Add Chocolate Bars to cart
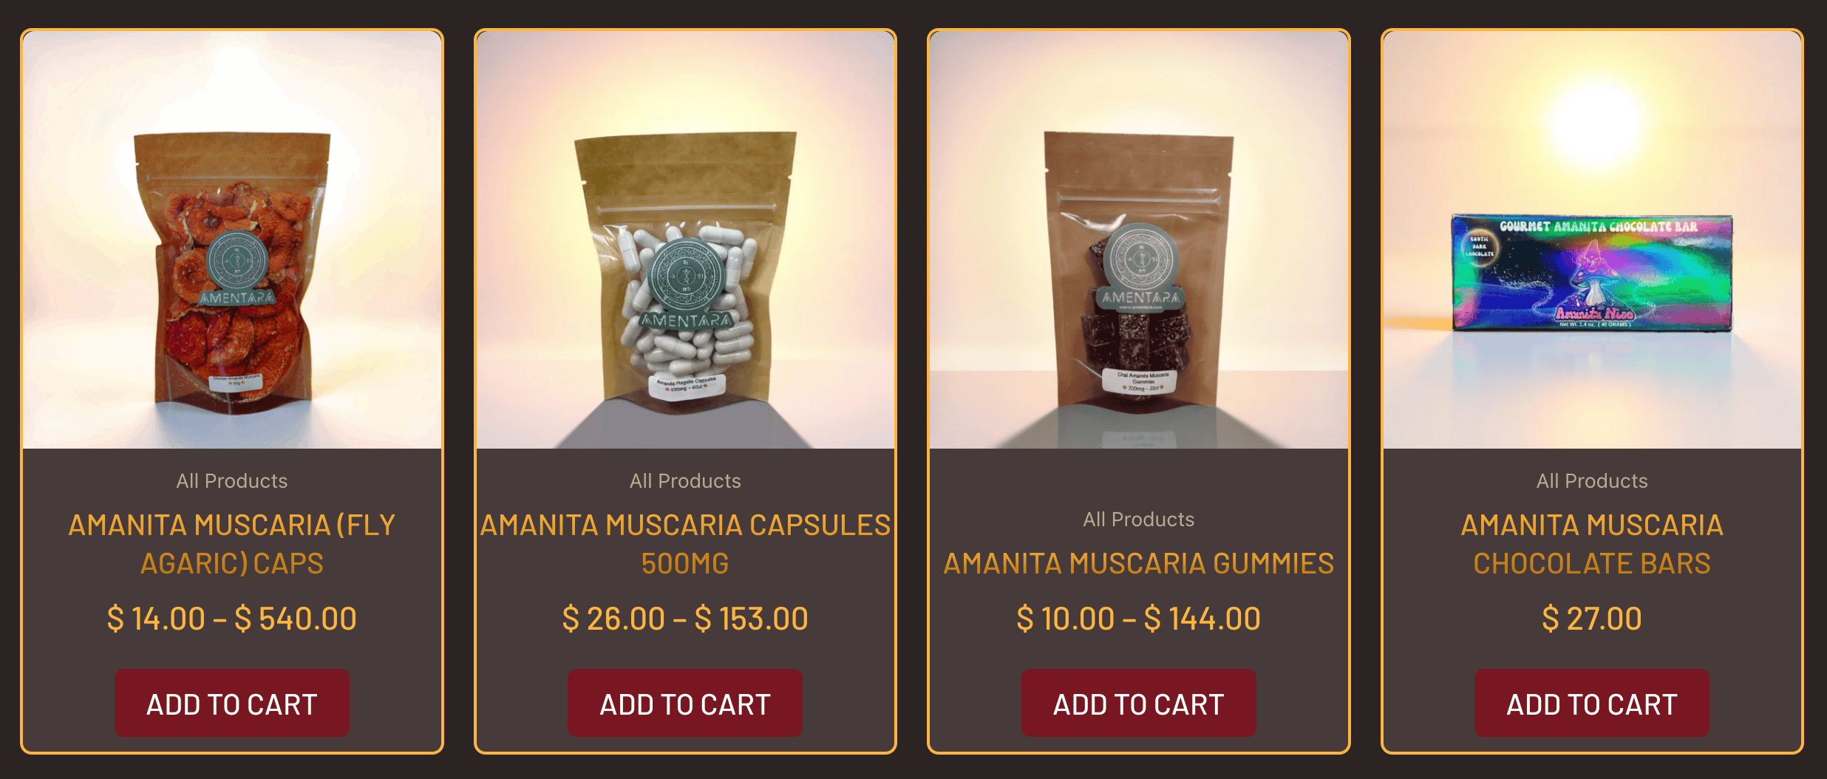Screen dimensions: 1827x779 coord(1592,703)
